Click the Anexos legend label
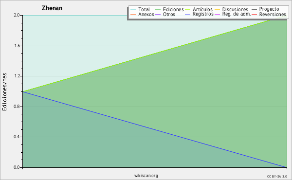 tap(146, 14)
